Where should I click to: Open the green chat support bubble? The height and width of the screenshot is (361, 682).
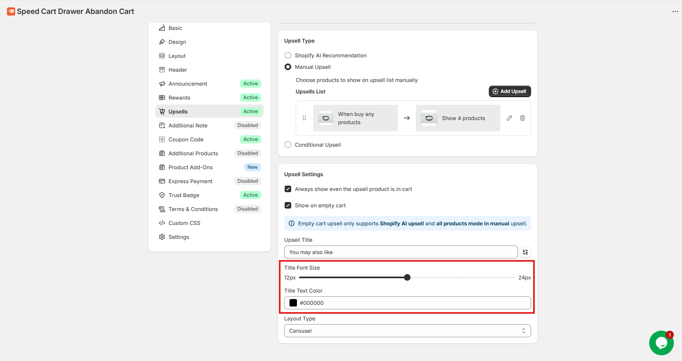pyautogui.click(x=661, y=343)
